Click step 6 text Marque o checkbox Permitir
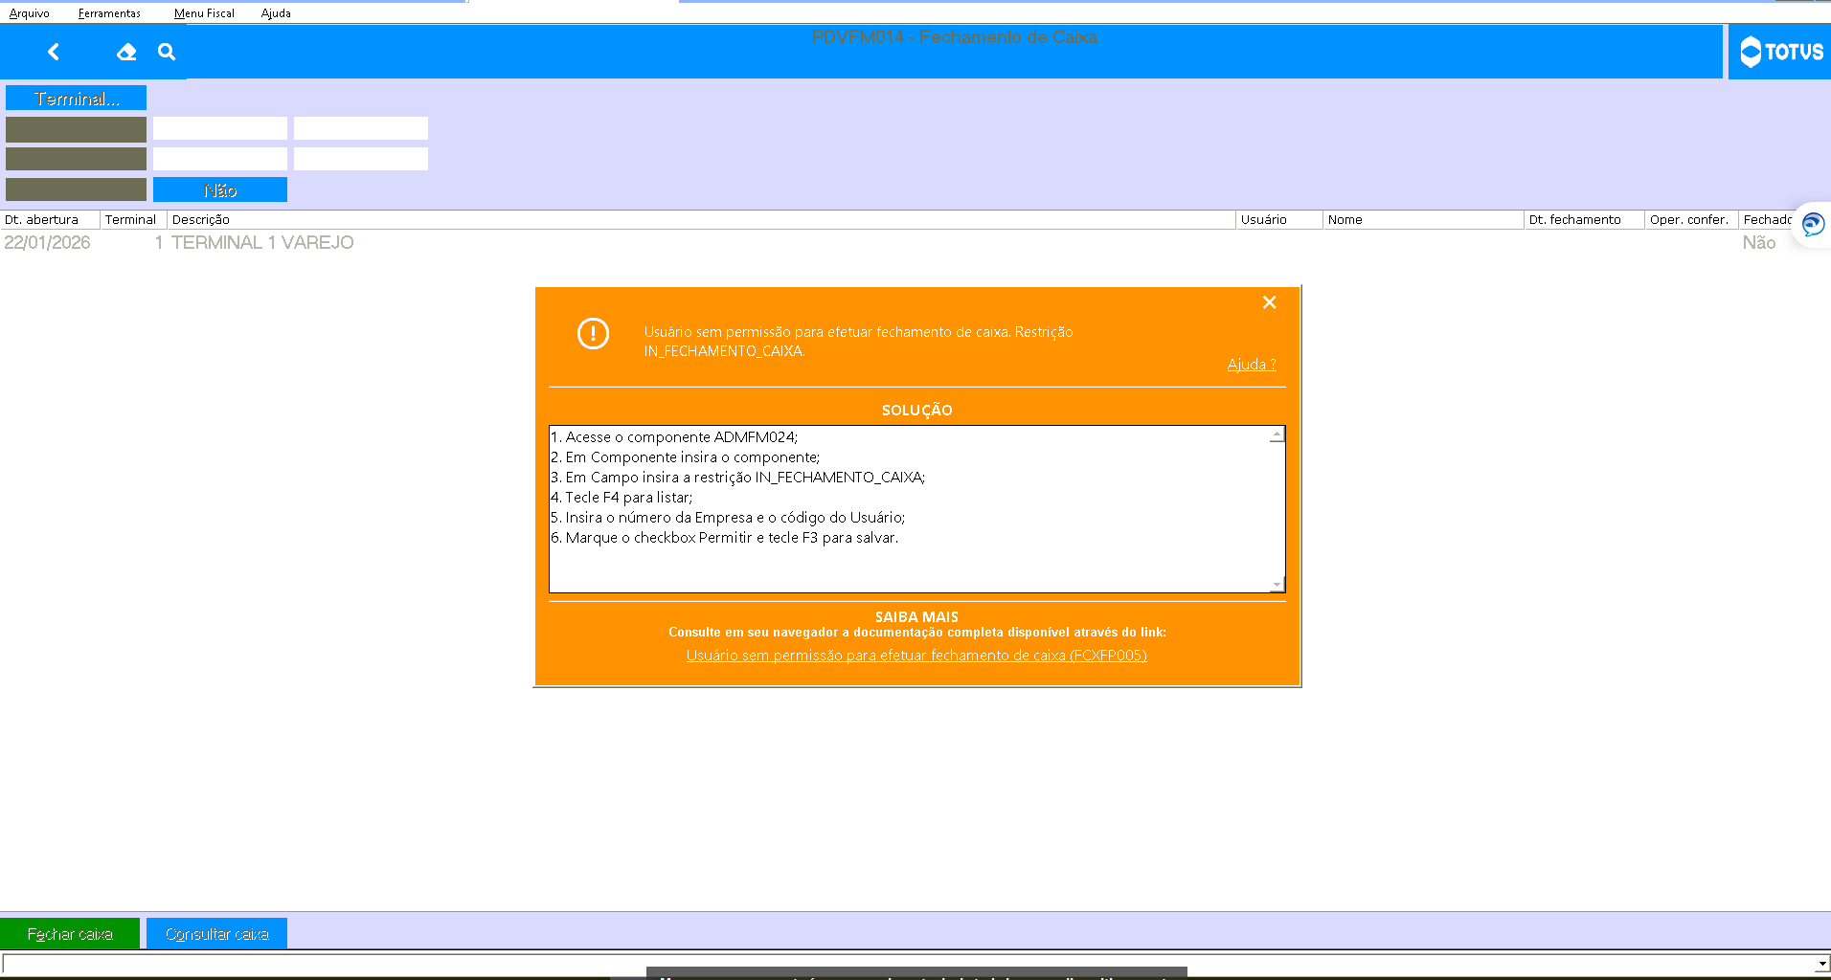 725,538
